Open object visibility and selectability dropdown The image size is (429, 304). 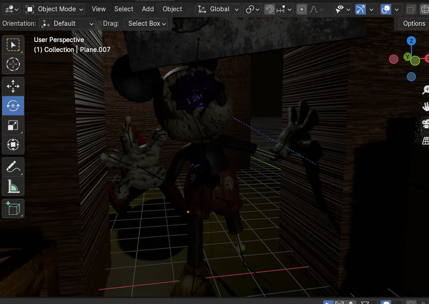coord(343,10)
